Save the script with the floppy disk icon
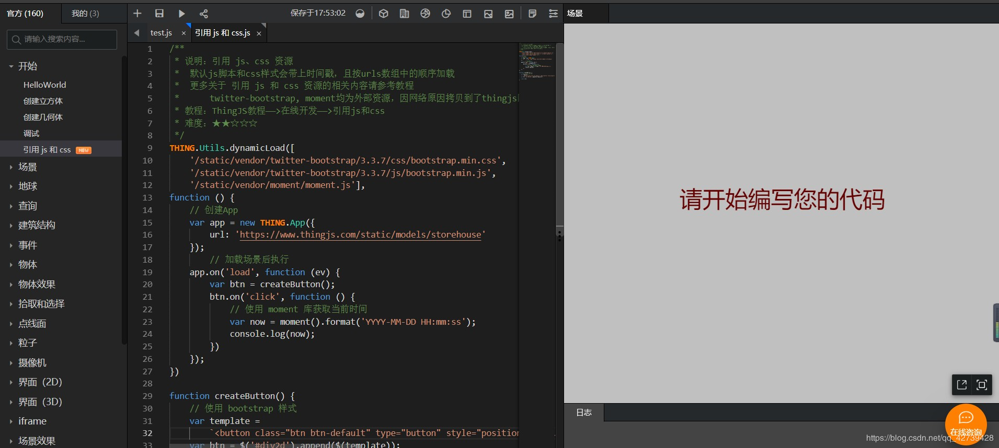The height and width of the screenshot is (448, 999). pos(159,14)
